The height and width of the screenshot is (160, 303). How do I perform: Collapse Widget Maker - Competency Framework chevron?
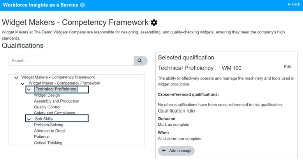(x=23, y=83)
